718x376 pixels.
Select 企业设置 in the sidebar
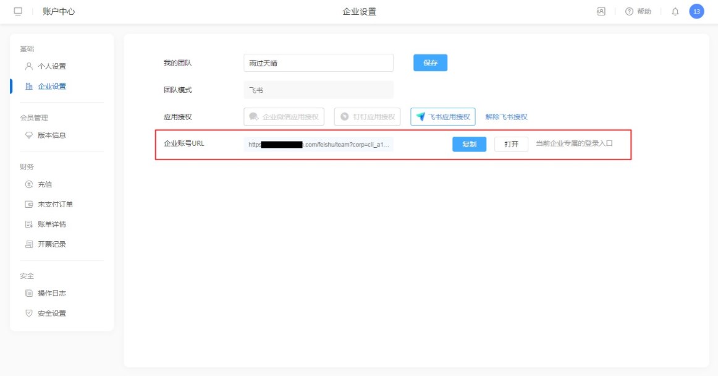[x=51, y=87]
